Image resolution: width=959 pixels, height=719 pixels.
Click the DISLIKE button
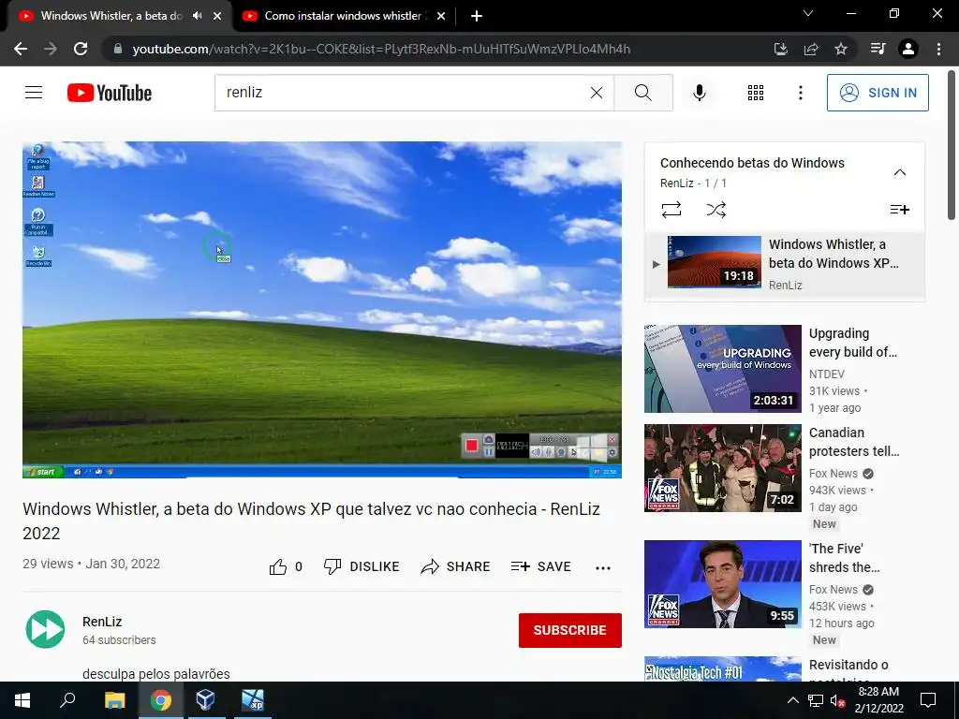tap(361, 566)
